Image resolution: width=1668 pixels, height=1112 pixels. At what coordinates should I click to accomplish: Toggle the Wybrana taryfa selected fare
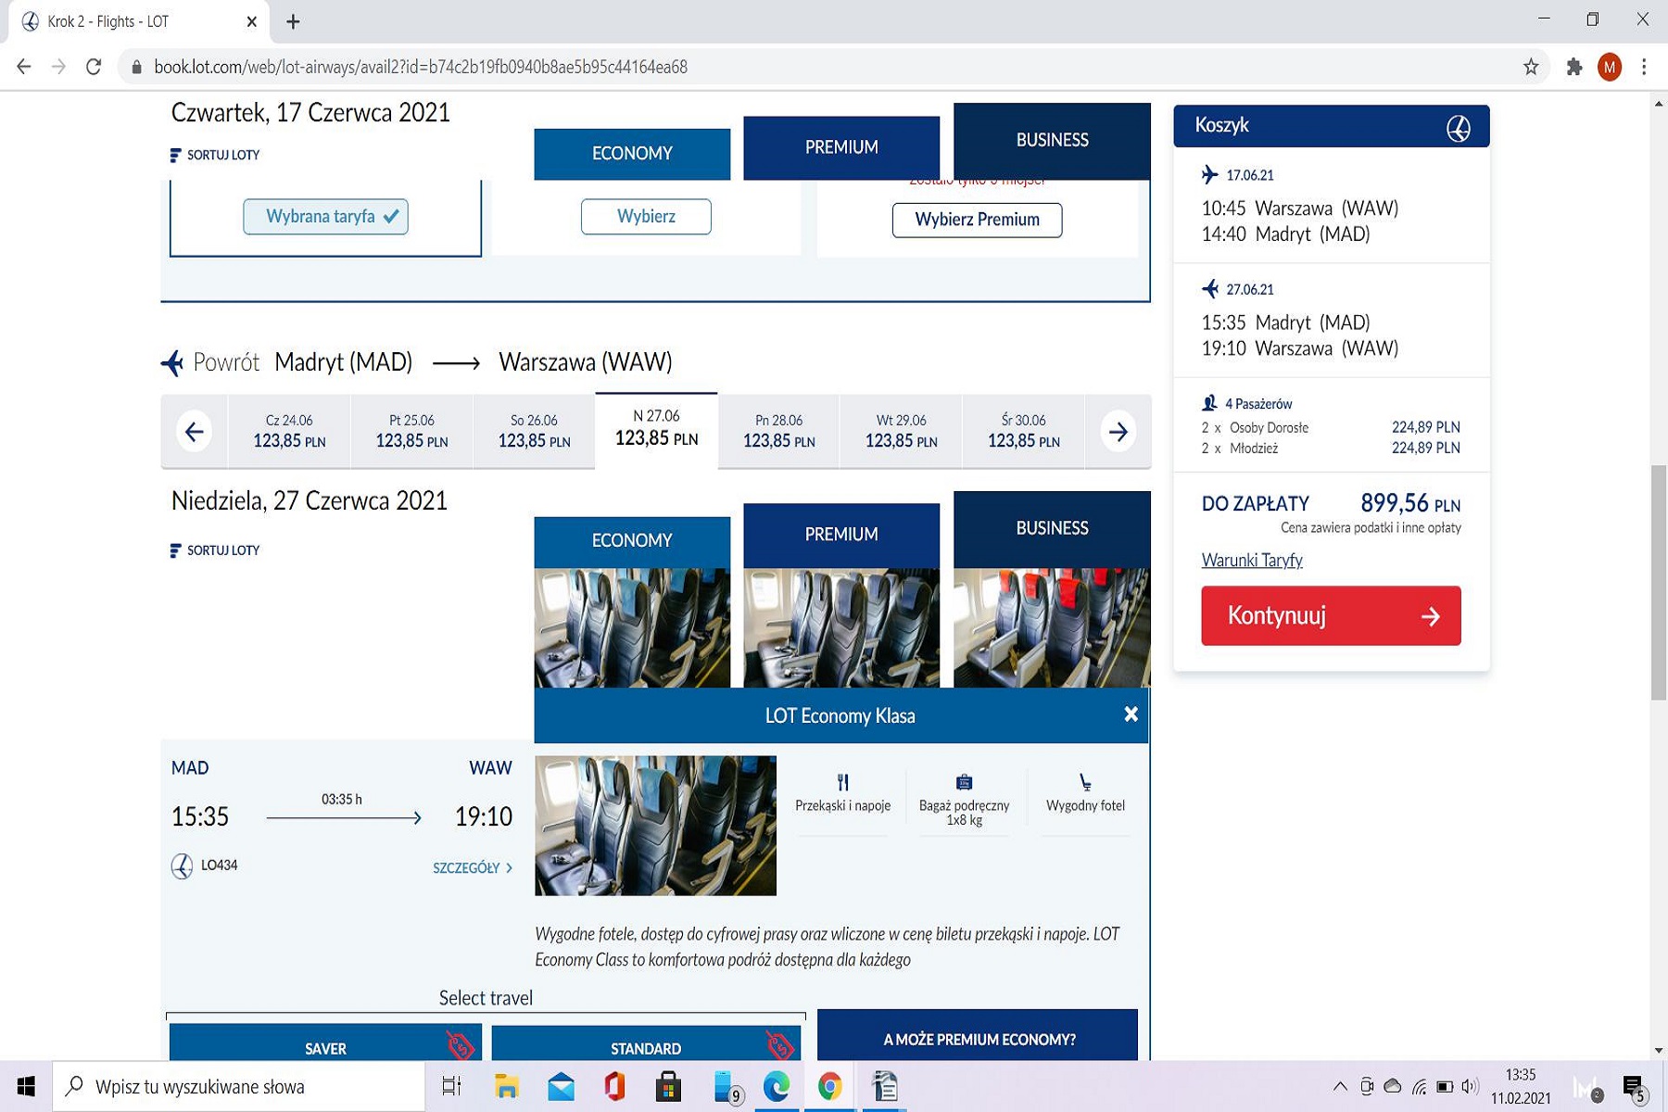(325, 217)
